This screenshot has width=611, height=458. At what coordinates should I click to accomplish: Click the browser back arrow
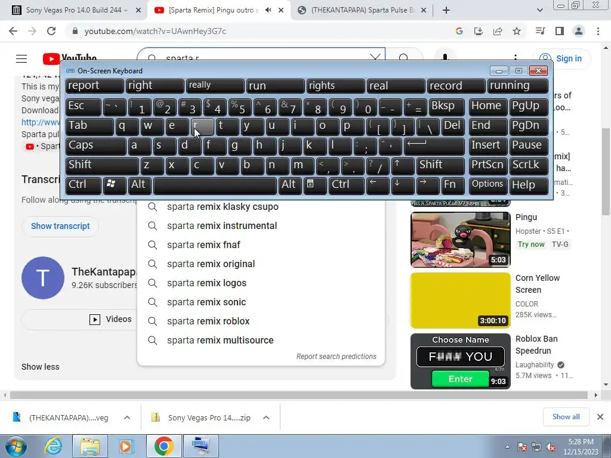(x=13, y=31)
